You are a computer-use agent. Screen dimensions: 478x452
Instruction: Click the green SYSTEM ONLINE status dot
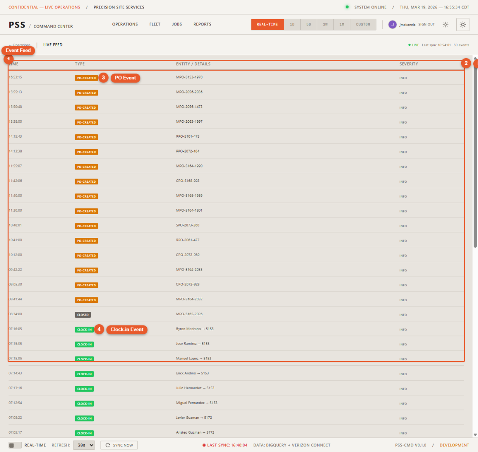(346, 7)
